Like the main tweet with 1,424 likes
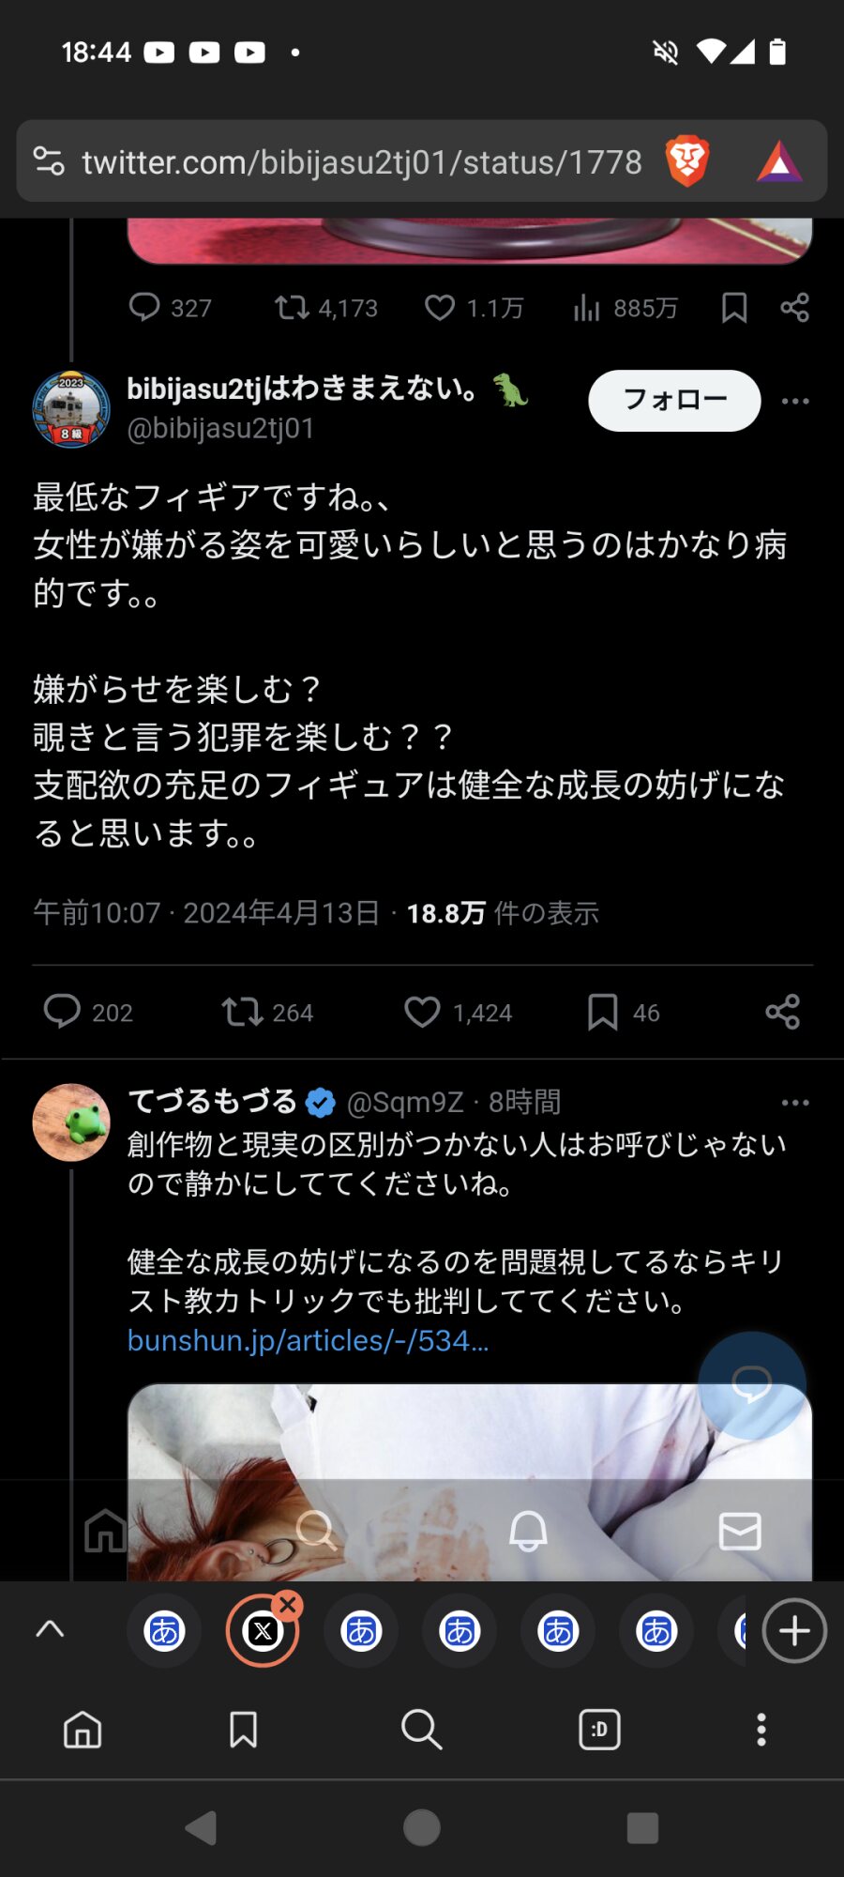This screenshot has width=844, height=1877. point(422,1012)
